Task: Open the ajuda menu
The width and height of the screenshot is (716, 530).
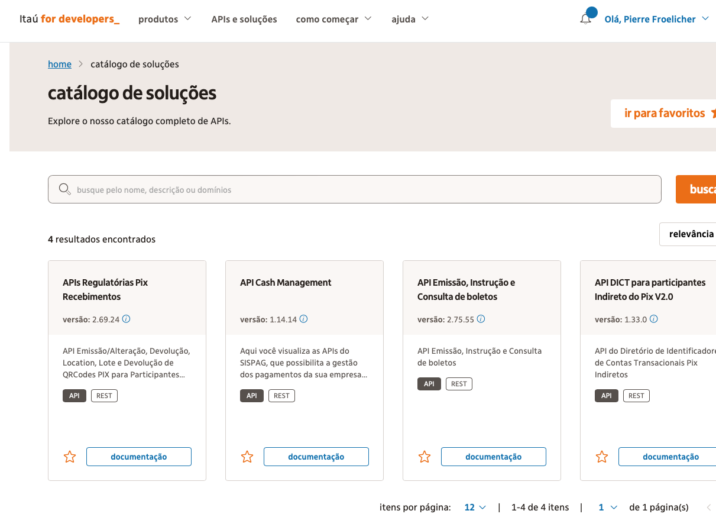Action: [x=410, y=19]
